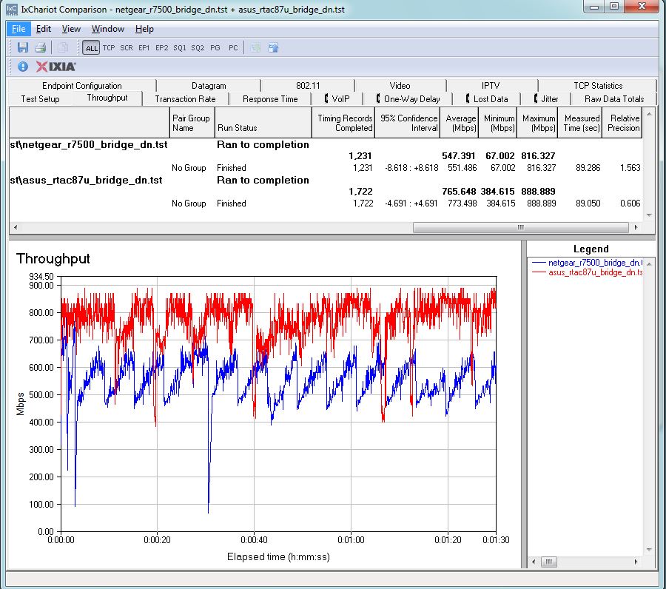The width and height of the screenshot is (666, 589).
Task: Click the IXIA logo
Action: click(x=55, y=67)
